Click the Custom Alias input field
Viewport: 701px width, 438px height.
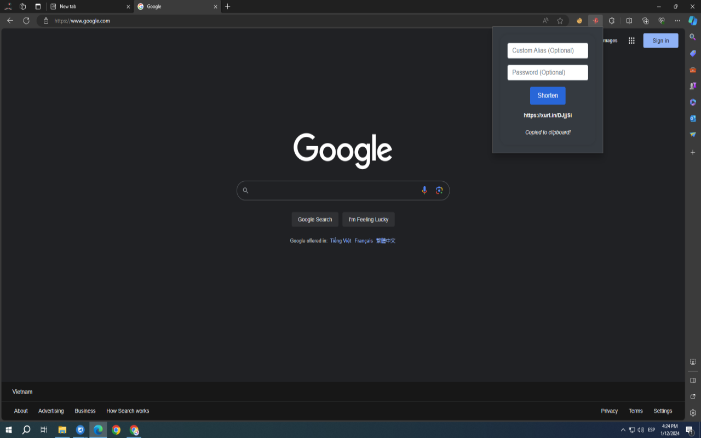(548, 50)
